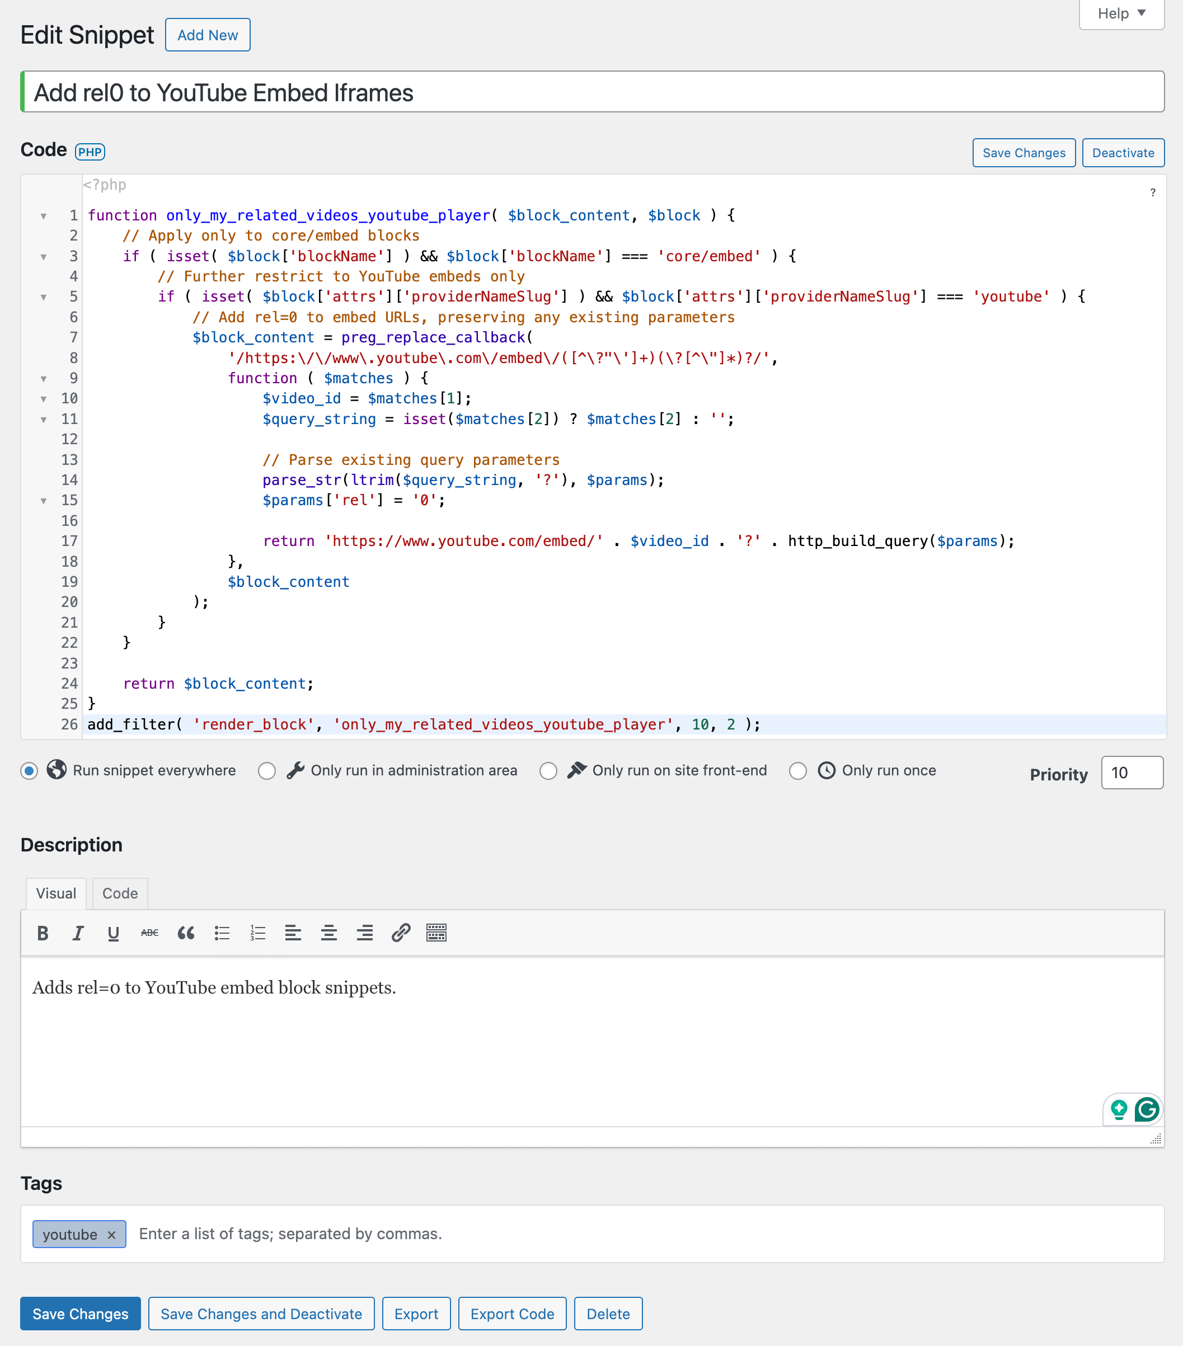
Task: Select Only run on site front-end radio
Action: pyautogui.click(x=548, y=770)
